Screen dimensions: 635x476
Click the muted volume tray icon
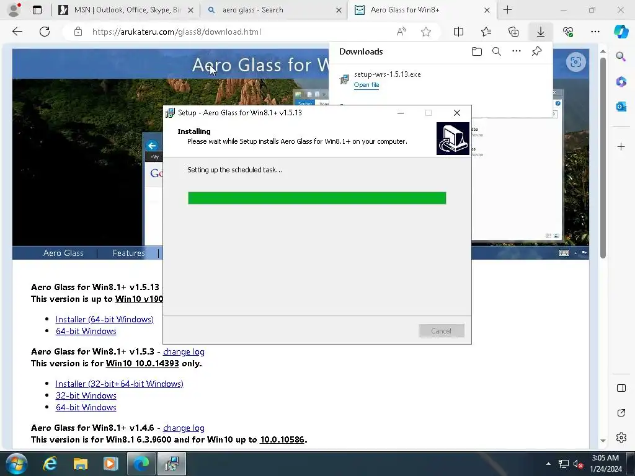click(x=578, y=464)
